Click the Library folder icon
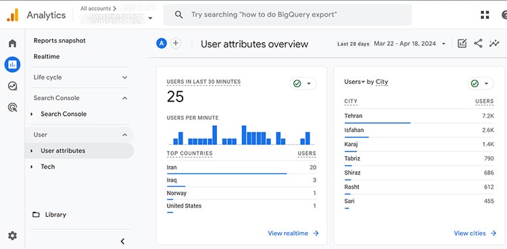This screenshot has width=507, height=249. point(36,214)
